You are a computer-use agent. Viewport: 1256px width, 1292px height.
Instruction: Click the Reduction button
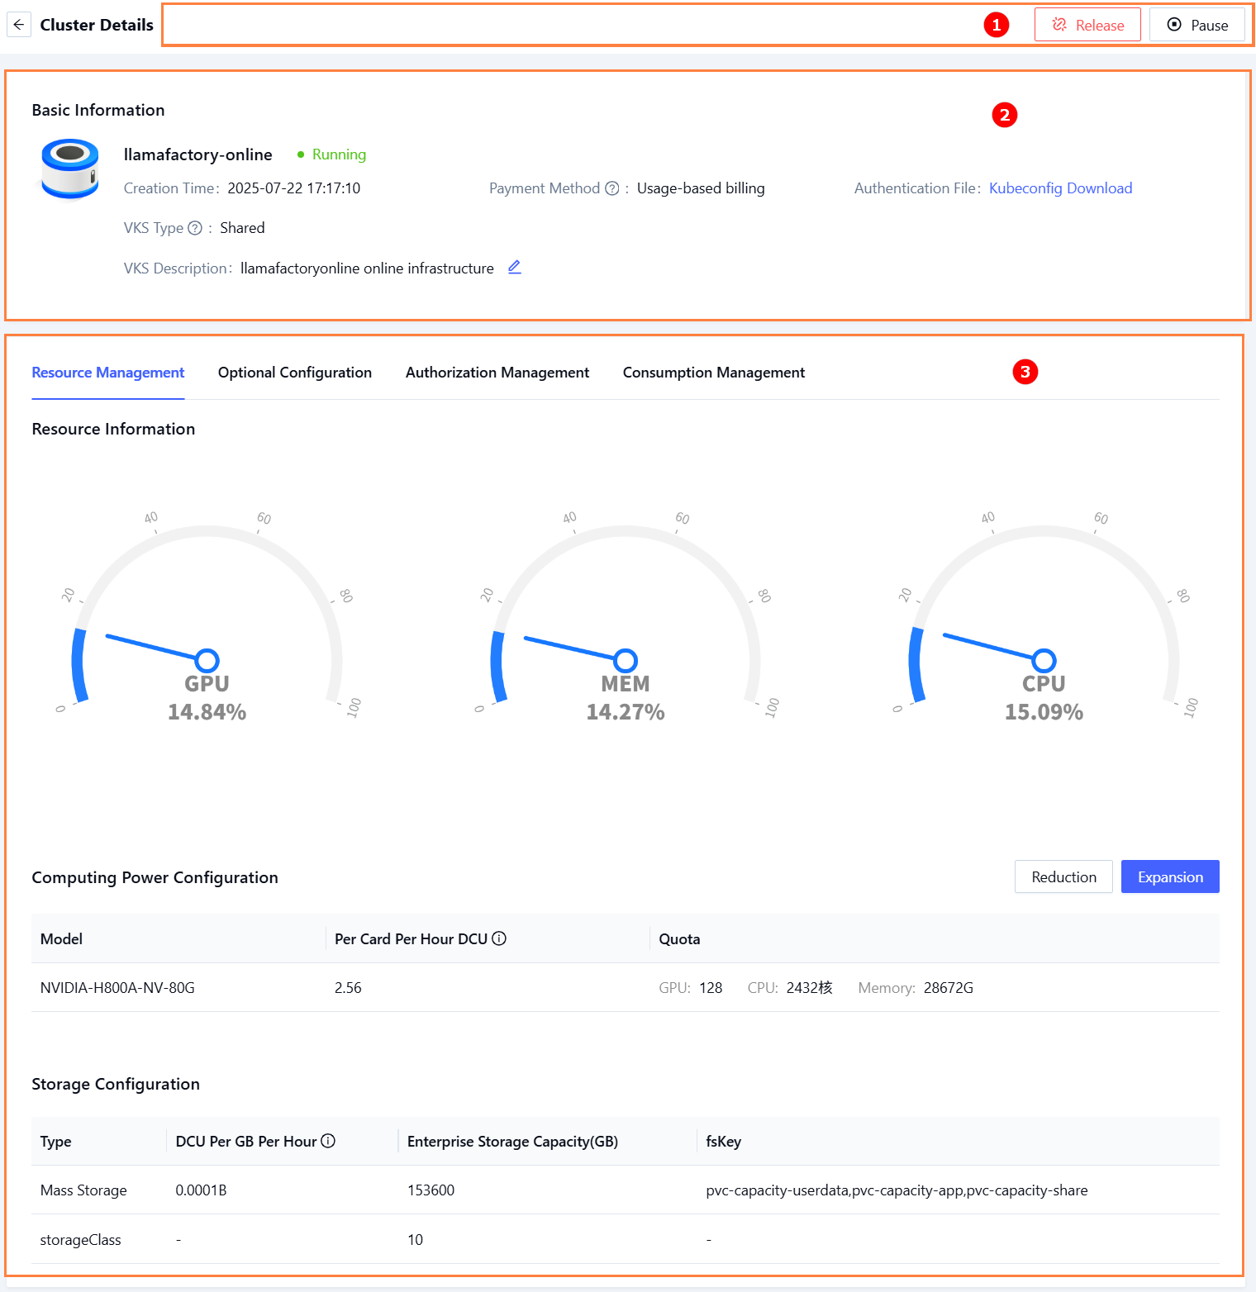[x=1063, y=876]
